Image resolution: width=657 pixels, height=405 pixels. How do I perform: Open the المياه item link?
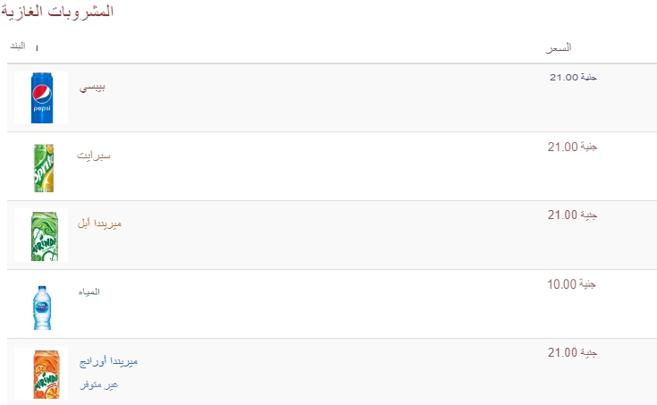(x=88, y=291)
